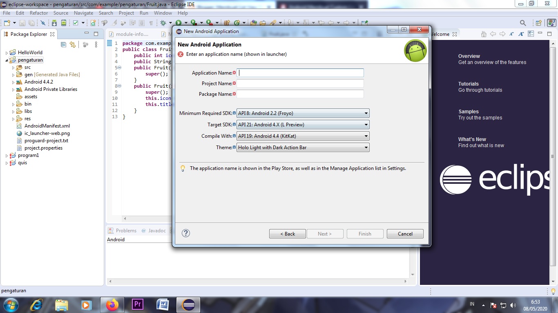This screenshot has height=313, width=558.
Task: Open the Target SDK dropdown
Action: [x=303, y=125]
